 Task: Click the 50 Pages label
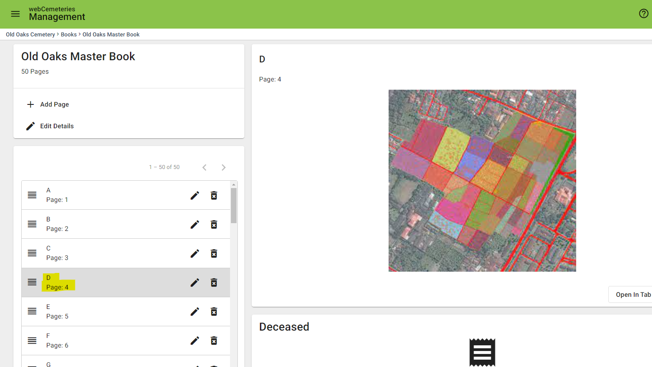(35, 71)
